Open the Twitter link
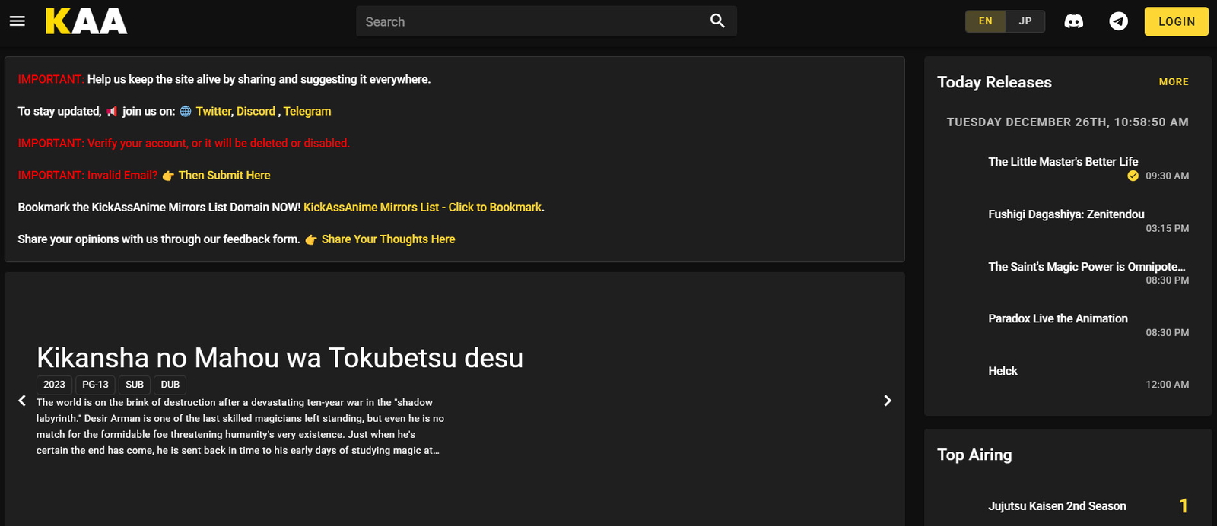Viewport: 1217px width, 526px height. click(213, 111)
